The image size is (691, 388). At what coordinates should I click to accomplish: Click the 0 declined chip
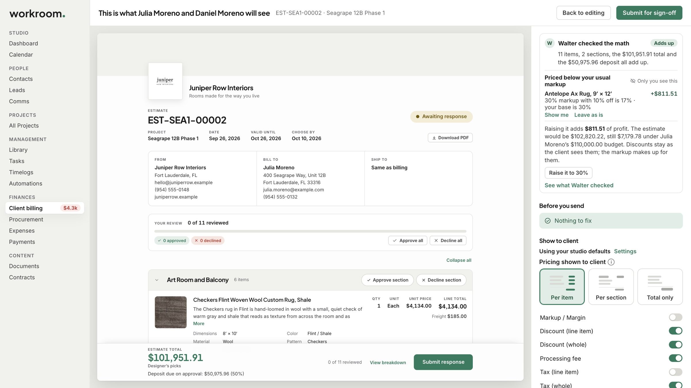coord(208,240)
